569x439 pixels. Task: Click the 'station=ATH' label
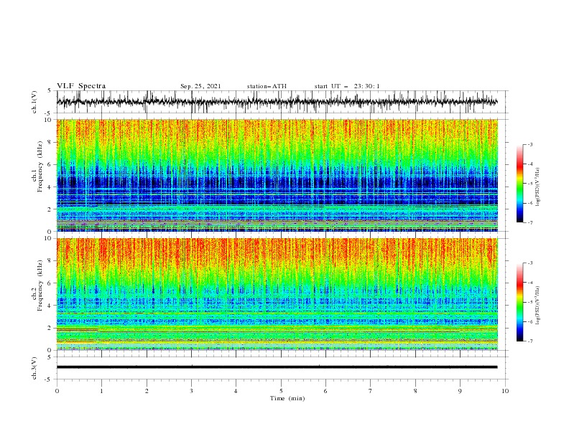coord(267,86)
